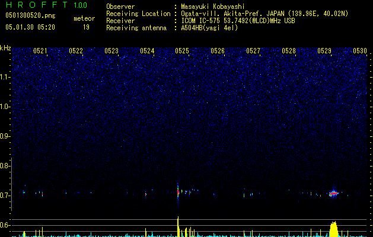This screenshot has width=373, height=237.
Task: Select the filename 0501300520.png
Action: tap(30, 16)
